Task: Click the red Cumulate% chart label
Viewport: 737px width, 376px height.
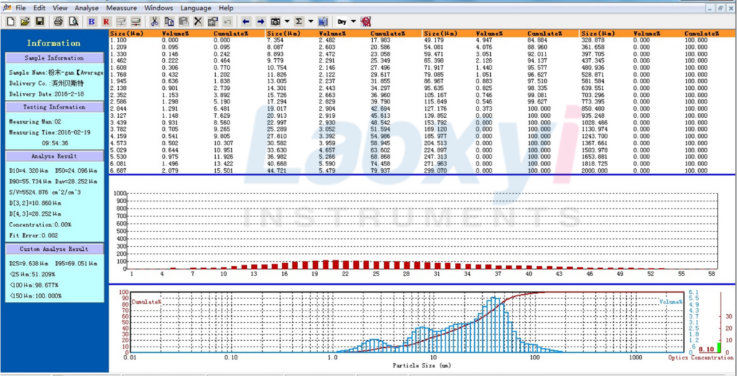Action: point(147,302)
